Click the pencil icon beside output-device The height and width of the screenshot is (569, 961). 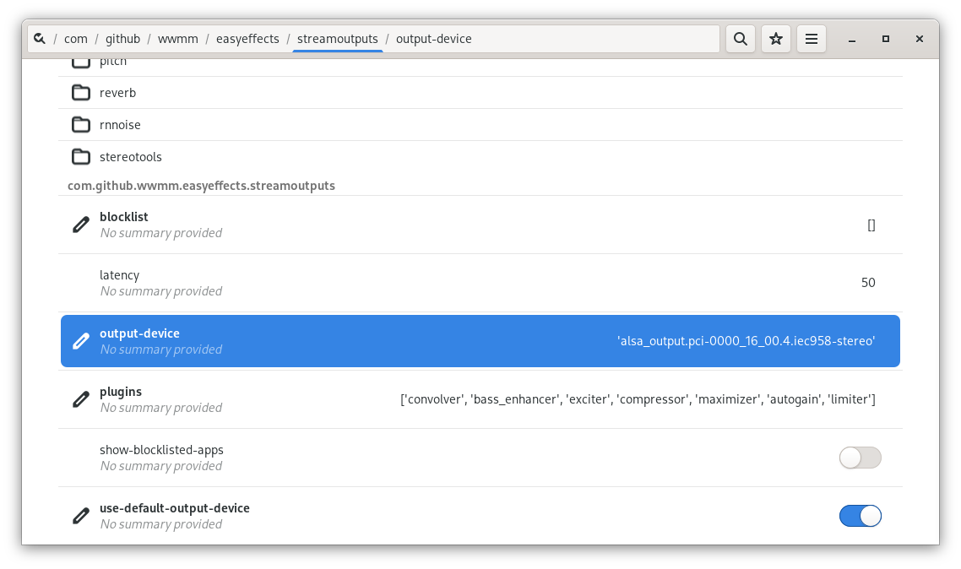81,341
